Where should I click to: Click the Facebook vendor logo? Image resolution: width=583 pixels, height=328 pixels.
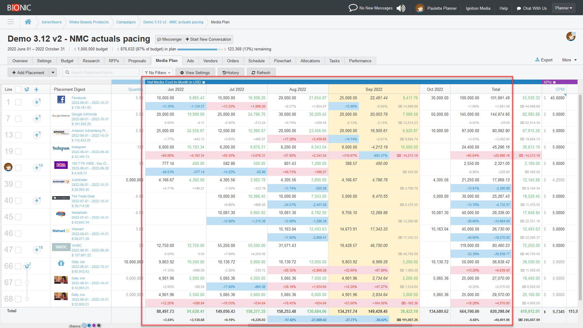pyautogui.click(x=61, y=100)
